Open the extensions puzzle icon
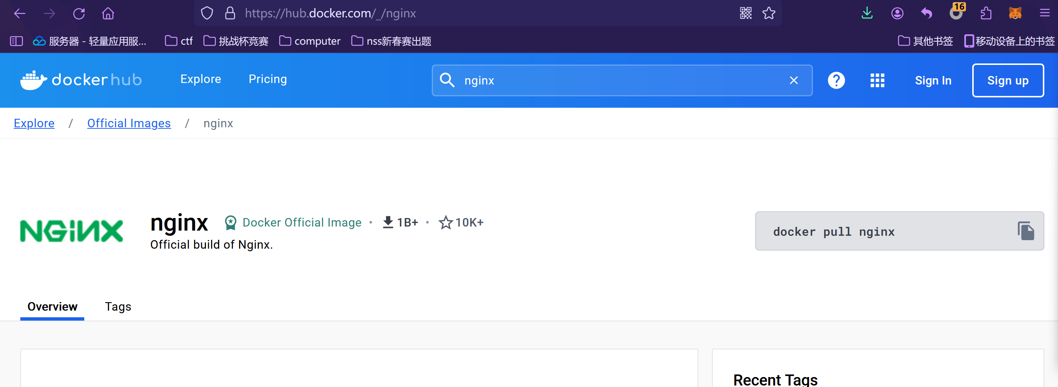 coord(986,13)
